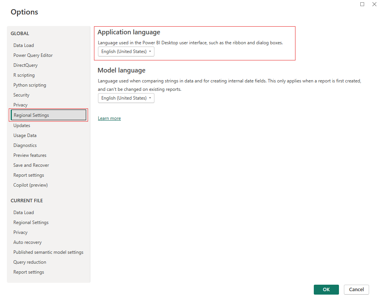Viewport: 379px width, 303px height.
Task: Open Query reduction options
Action: [x=30, y=262]
